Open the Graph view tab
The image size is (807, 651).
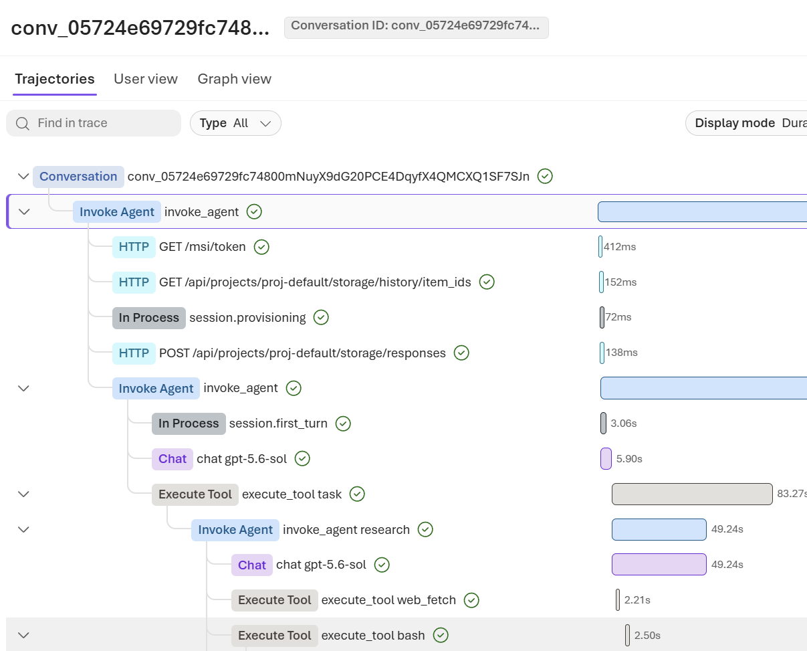[235, 79]
